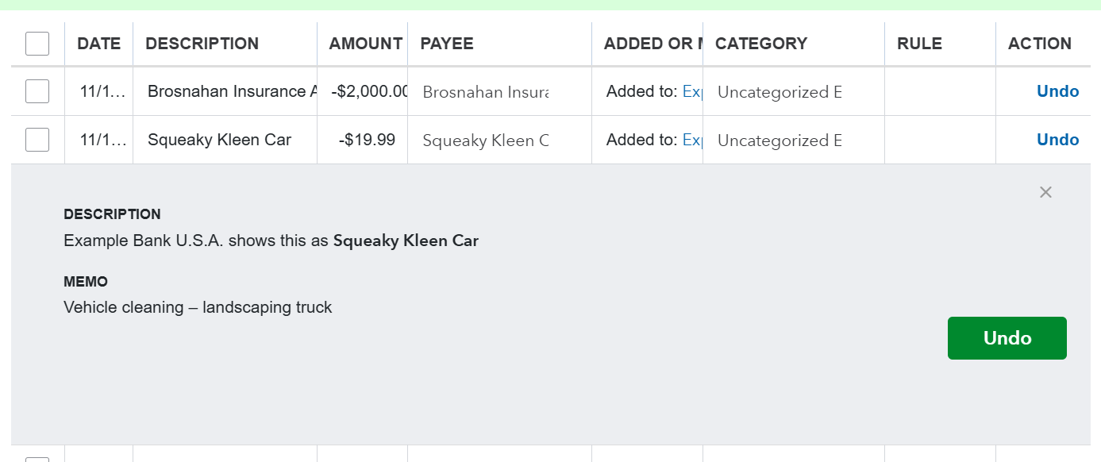The width and height of the screenshot is (1101, 462).
Task: Open the Added to link for Squeaky Kleen
Action: (x=692, y=141)
